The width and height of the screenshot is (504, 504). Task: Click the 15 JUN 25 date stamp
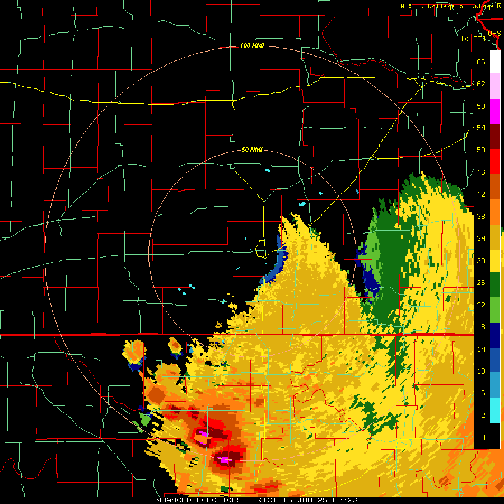pos(306,500)
